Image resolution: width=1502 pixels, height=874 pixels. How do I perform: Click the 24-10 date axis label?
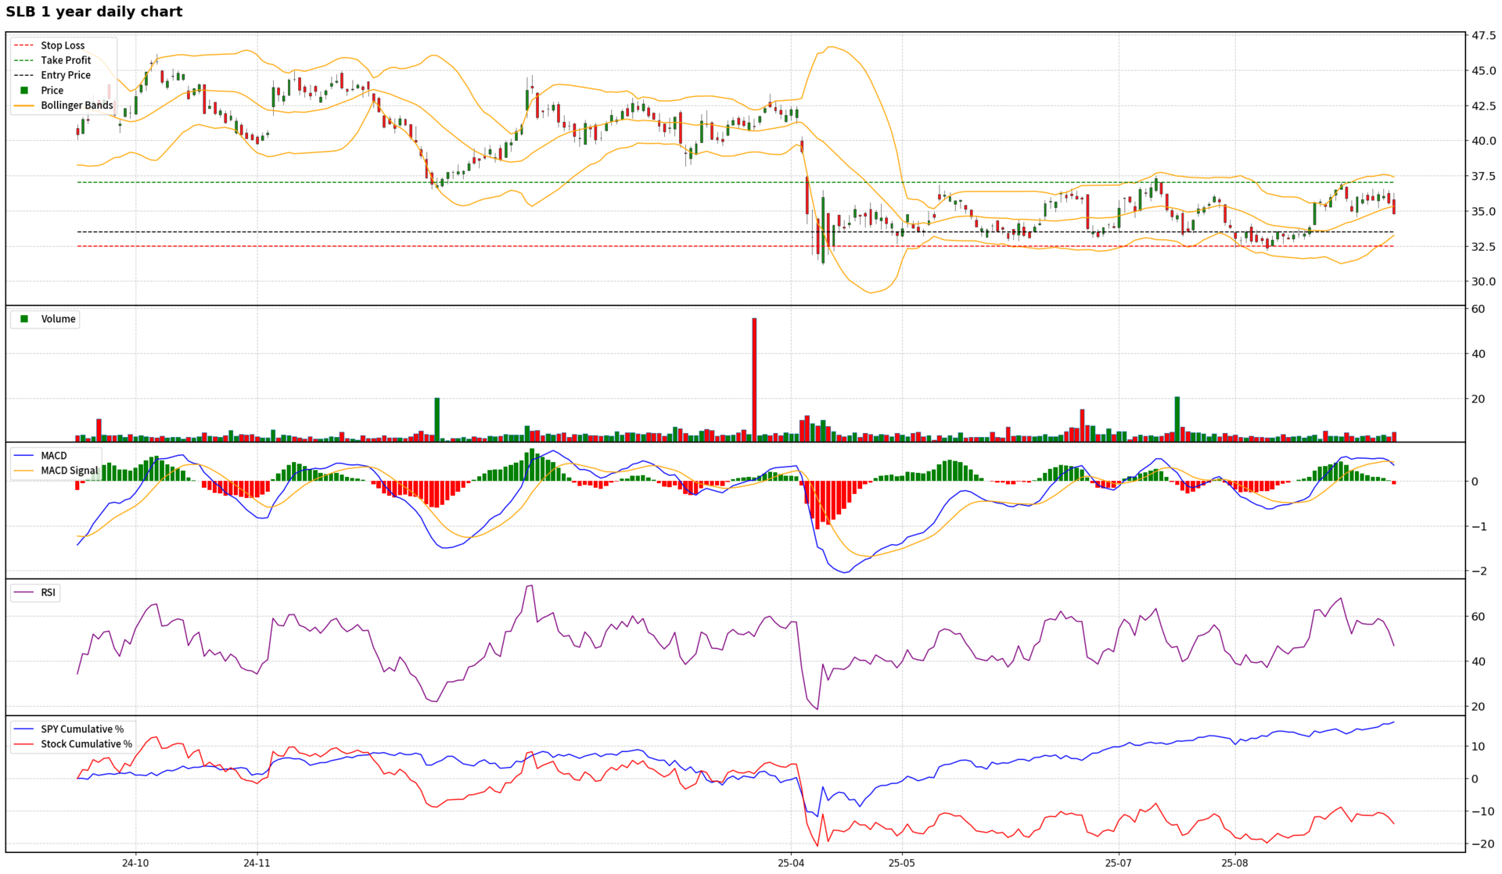pyautogui.click(x=135, y=863)
